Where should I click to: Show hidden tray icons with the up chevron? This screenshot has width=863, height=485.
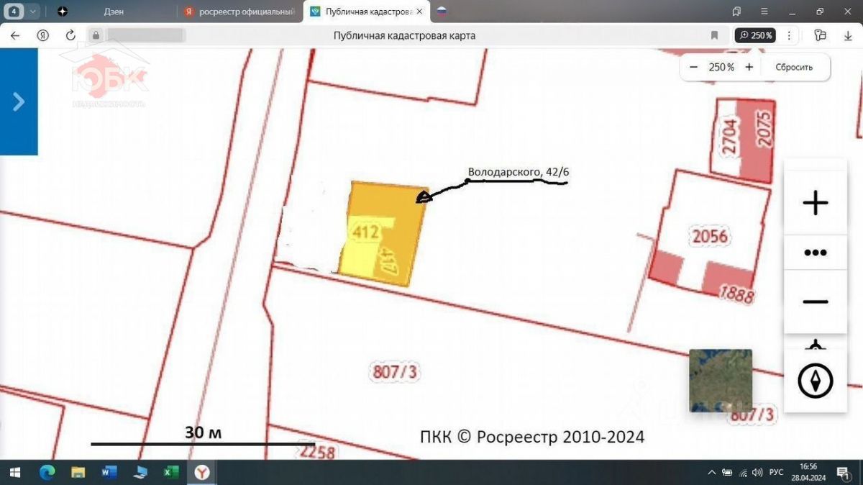tap(711, 473)
